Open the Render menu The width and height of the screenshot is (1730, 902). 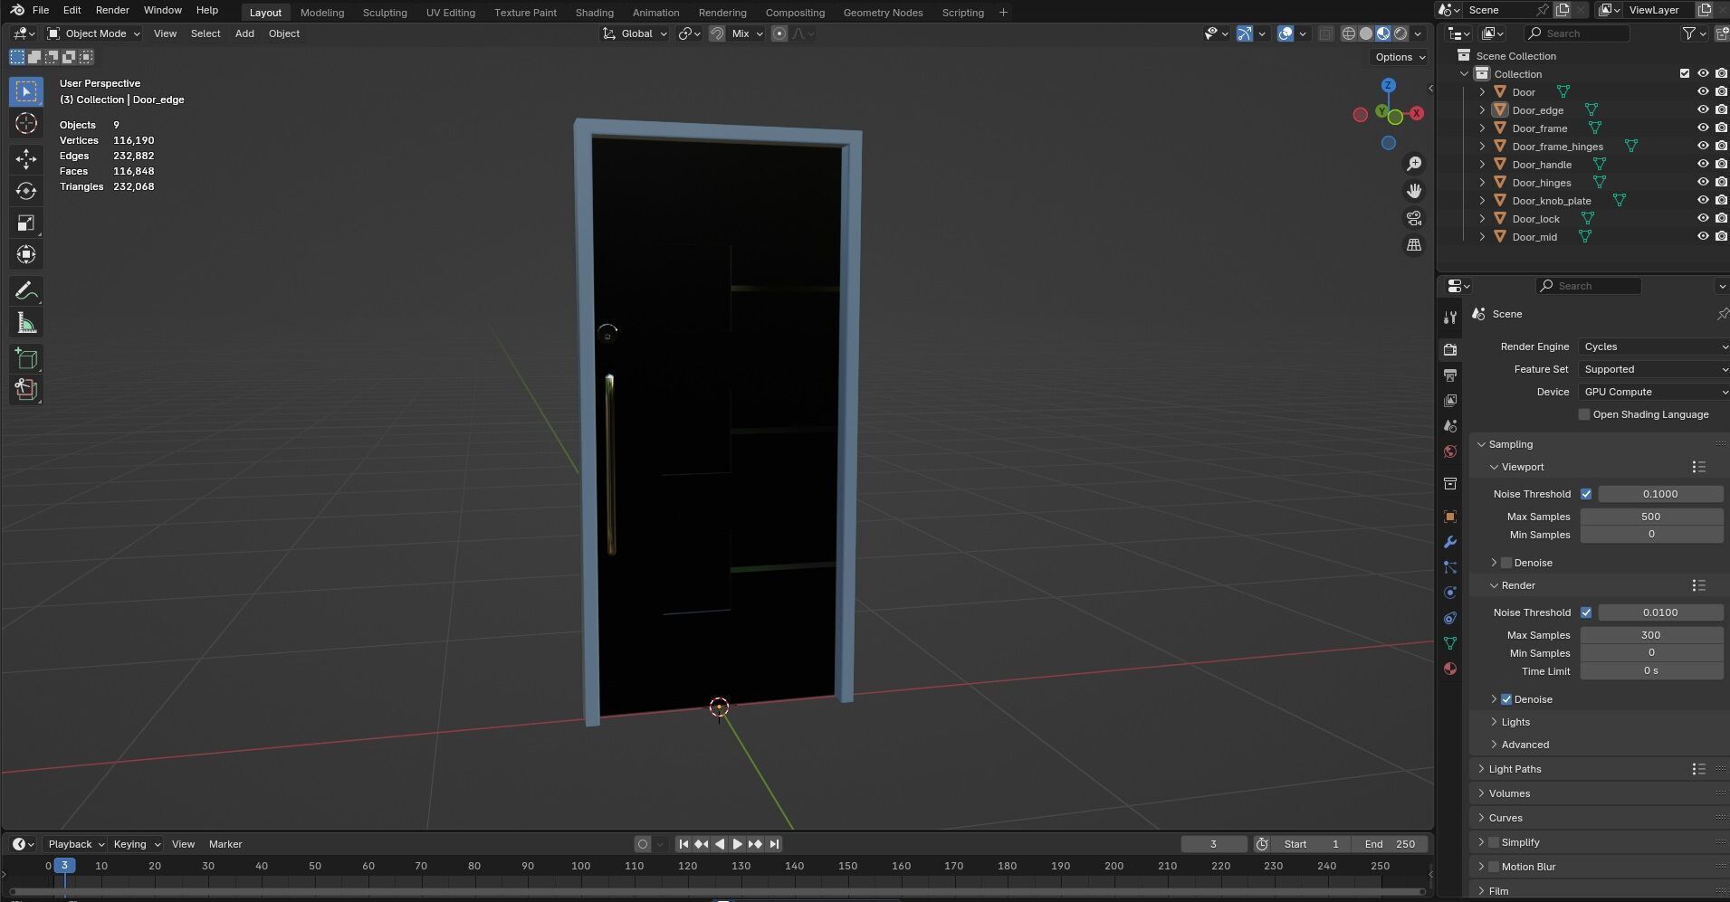coord(112,10)
